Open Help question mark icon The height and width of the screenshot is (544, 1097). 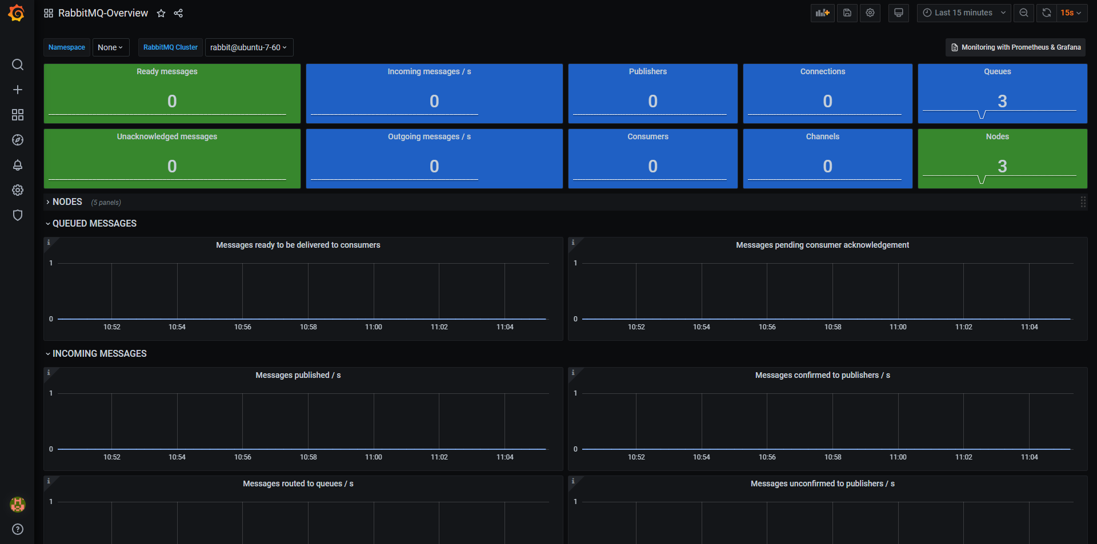(18, 529)
